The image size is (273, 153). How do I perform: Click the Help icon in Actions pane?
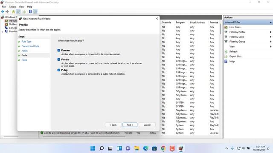coord(226,61)
